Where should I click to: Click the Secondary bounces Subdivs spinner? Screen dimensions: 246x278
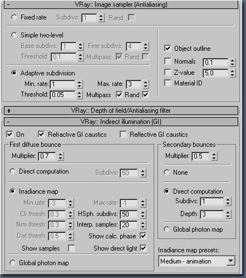click(x=228, y=202)
